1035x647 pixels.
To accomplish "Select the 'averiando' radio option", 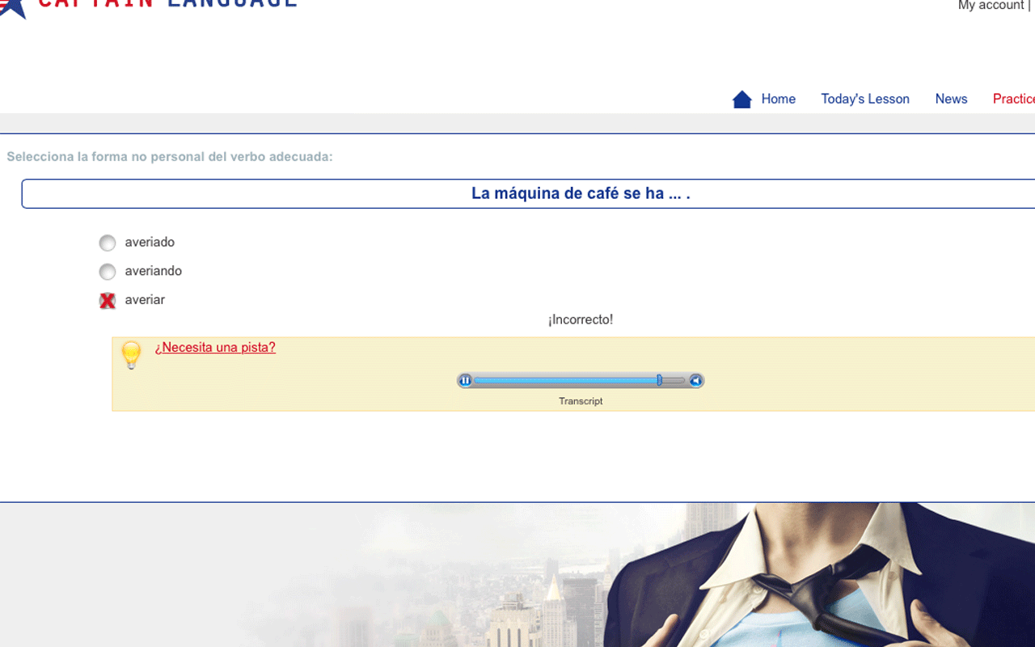I will 108,272.
